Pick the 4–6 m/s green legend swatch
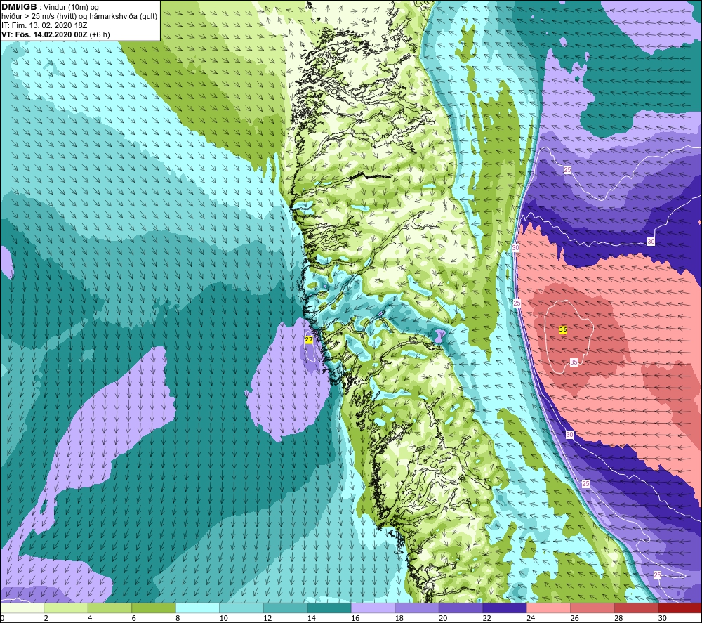 pyautogui.click(x=110, y=608)
